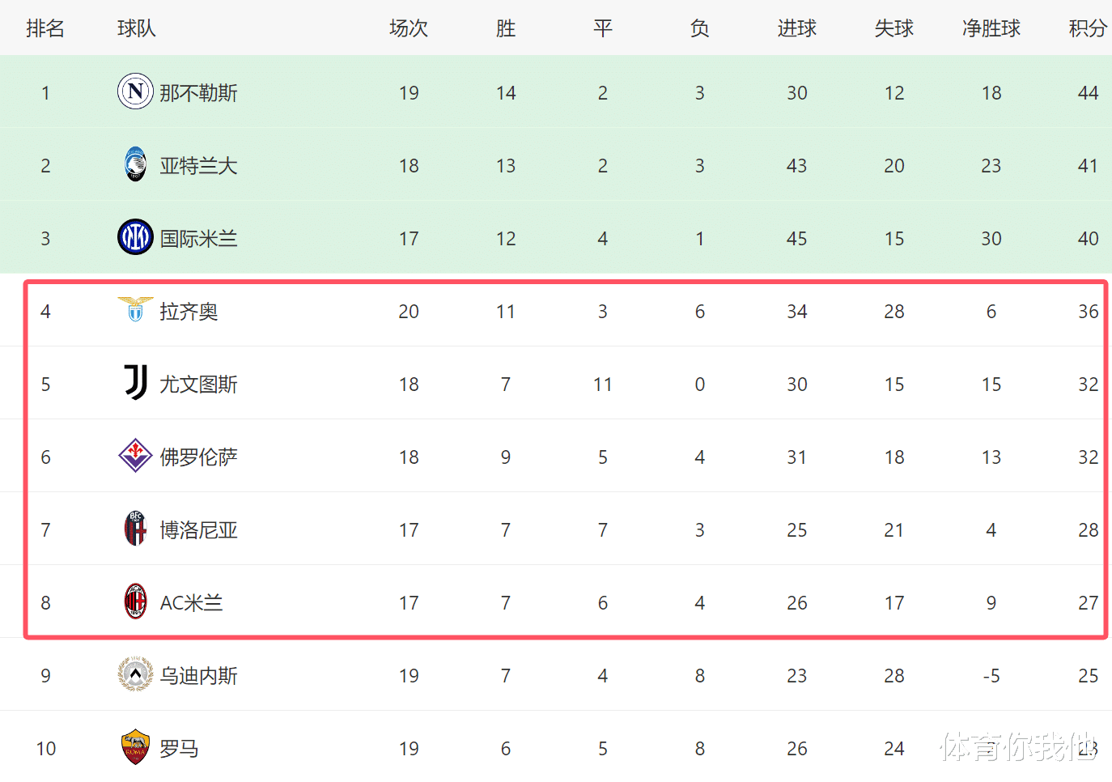
Task: Select 拉齐奥 points value 36
Action: 1088,312
